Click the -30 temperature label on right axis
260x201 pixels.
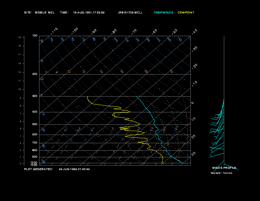click(195, 49)
